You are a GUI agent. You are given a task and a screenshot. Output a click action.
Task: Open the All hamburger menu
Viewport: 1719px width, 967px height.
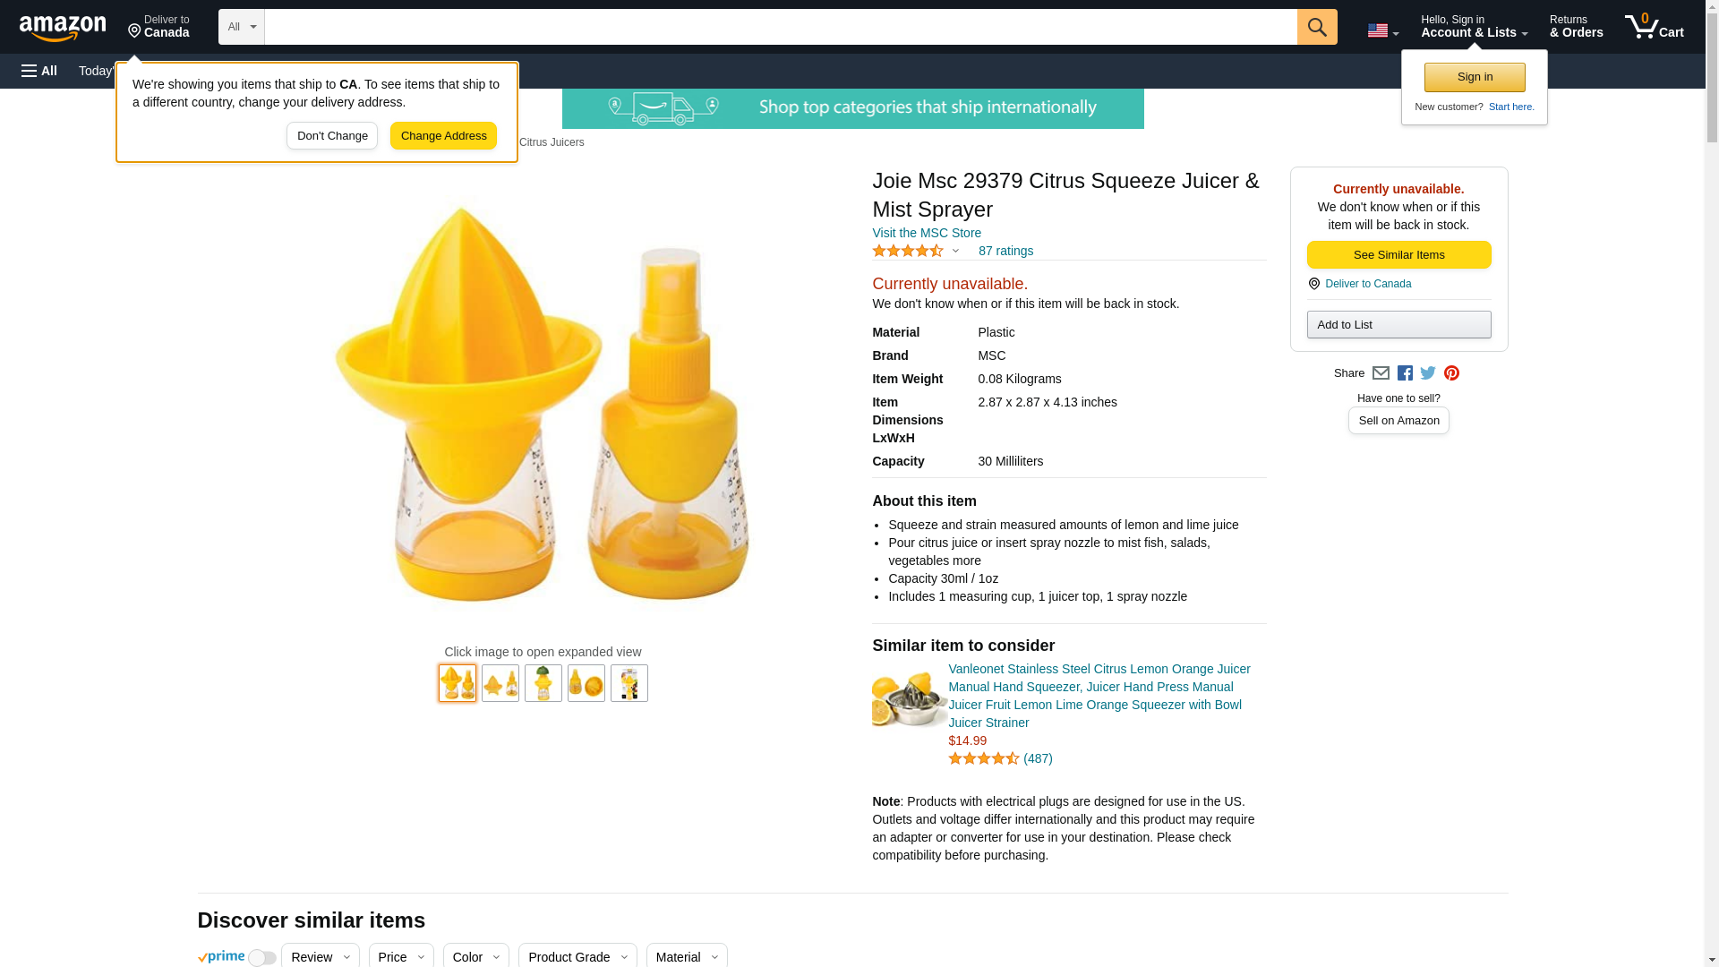pos(39,71)
